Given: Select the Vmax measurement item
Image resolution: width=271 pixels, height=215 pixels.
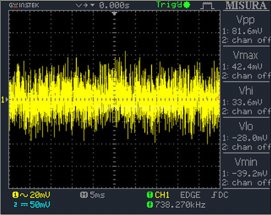Looking at the screenshot, I should 246,56.
